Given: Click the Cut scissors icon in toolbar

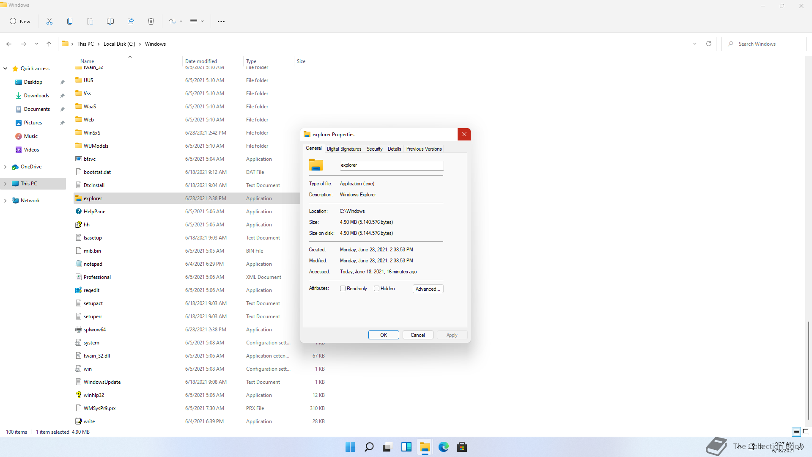Looking at the screenshot, I should tap(49, 21).
